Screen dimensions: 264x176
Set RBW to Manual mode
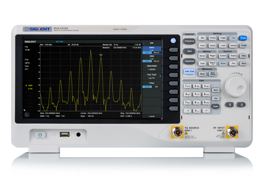click(x=156, y=52)
